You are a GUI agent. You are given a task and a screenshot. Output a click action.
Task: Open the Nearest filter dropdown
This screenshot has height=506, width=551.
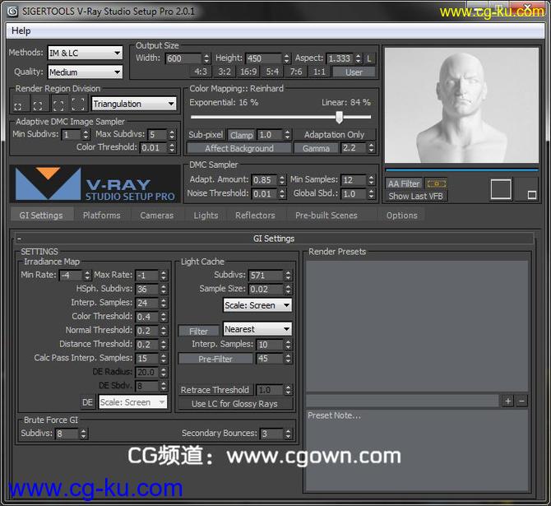pyautogui.click(x=257, y=329)
